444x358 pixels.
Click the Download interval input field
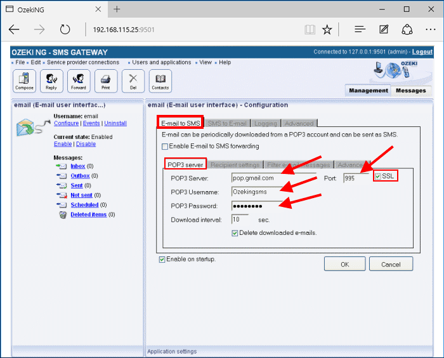tap(240, 220)
